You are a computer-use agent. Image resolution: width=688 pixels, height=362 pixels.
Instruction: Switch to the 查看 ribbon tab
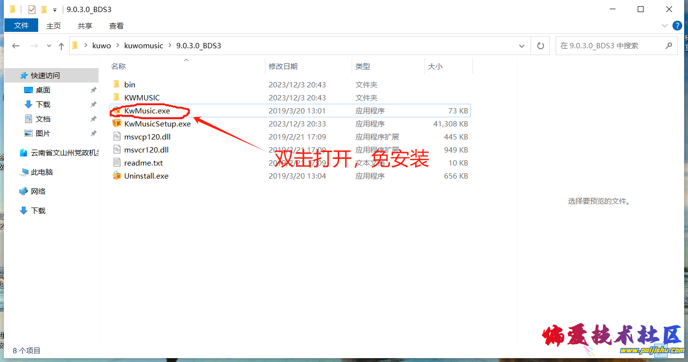point(116,26)
